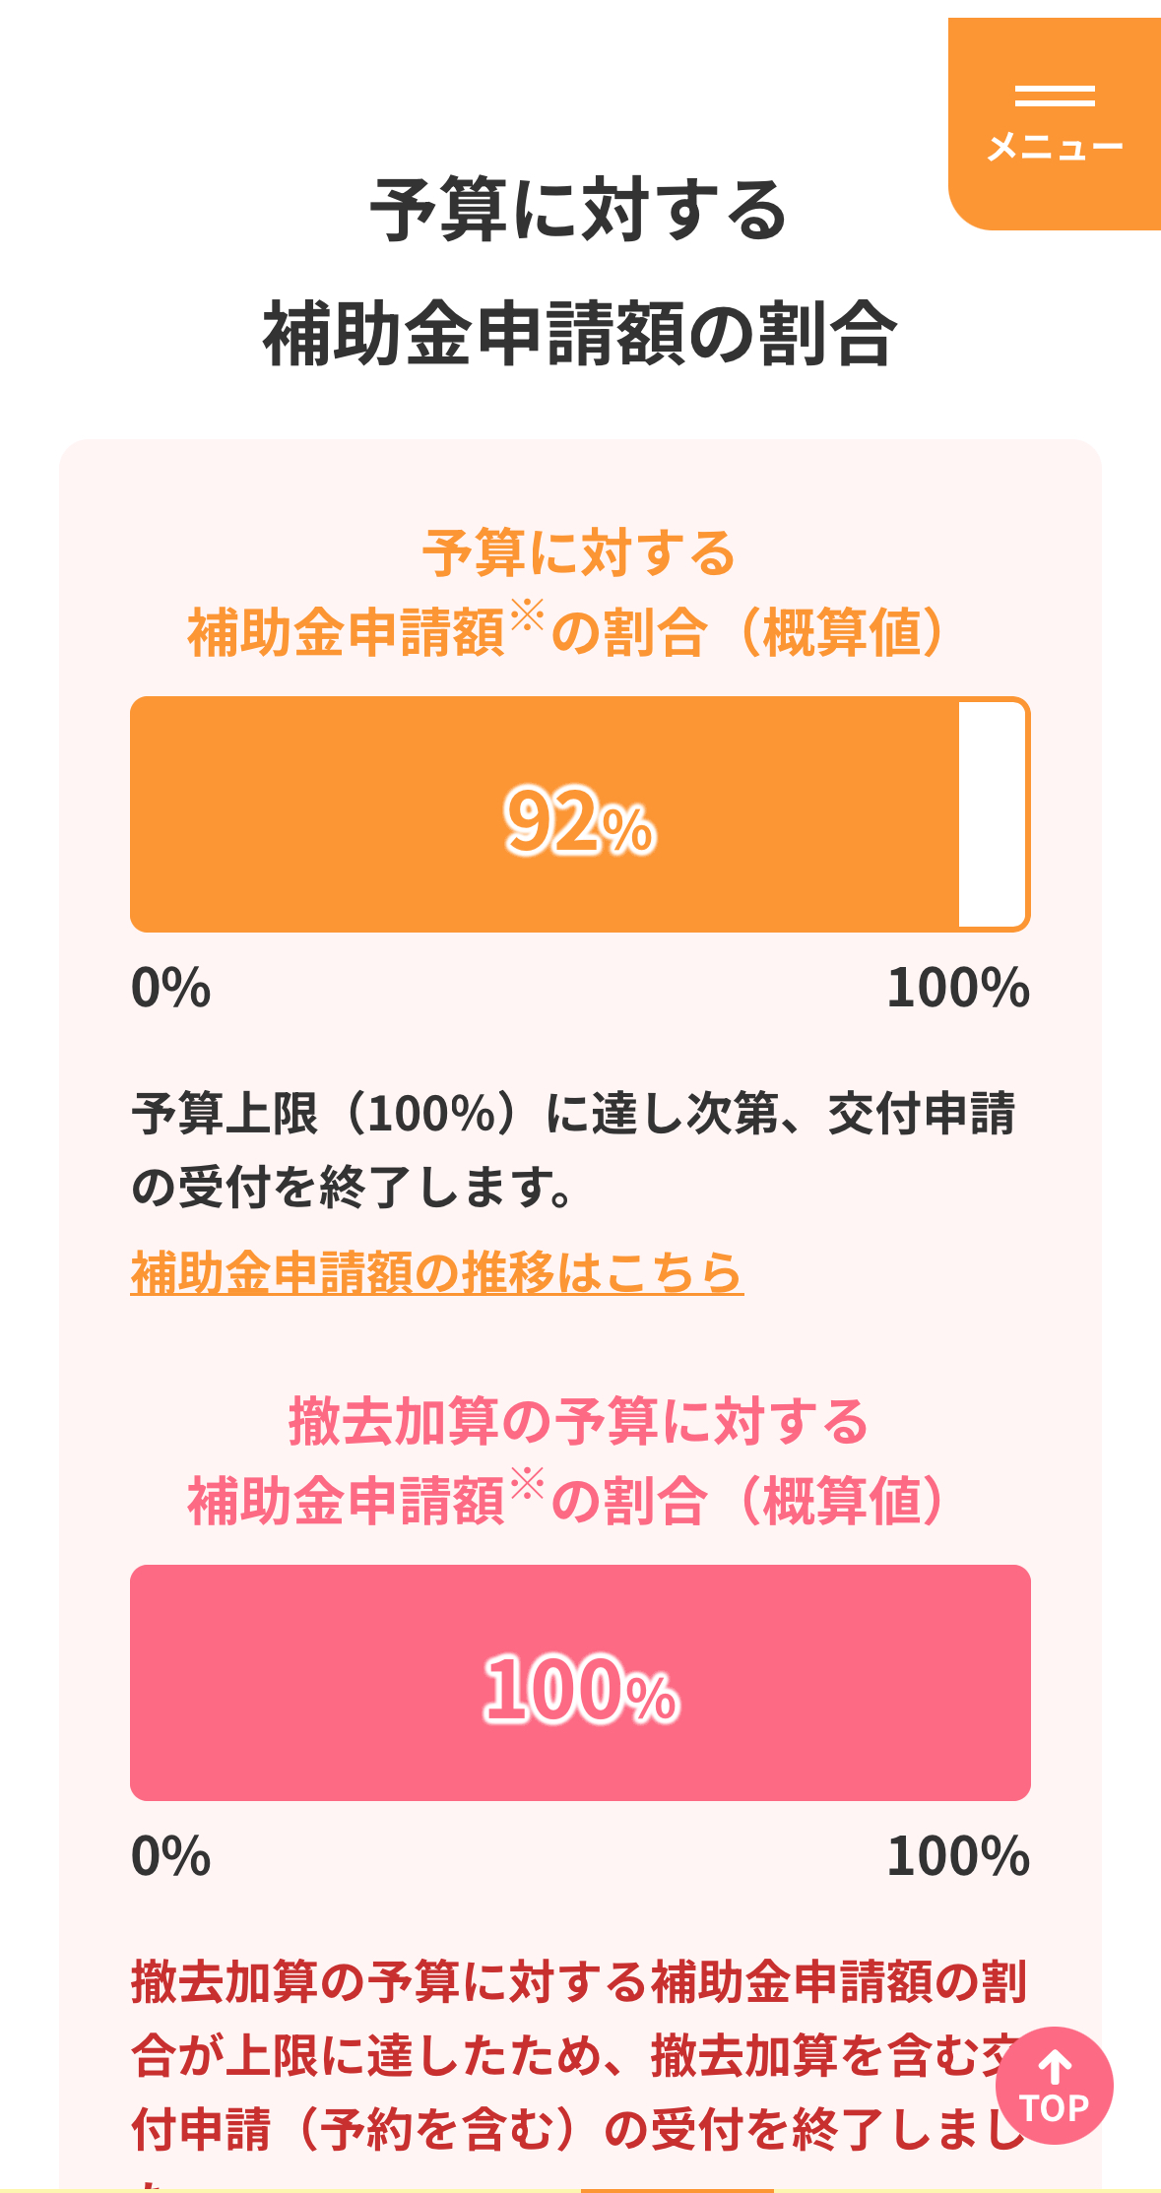Click the pink 撤去加算の予算に対する subheading
Image resolution: width=1161 pixels, height=2193 pixels.
click(579, 1421)
